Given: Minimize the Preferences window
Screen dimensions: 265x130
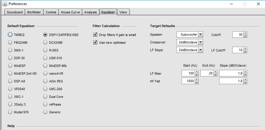Looking at the screenshot, I should click(x=231, y=4).
